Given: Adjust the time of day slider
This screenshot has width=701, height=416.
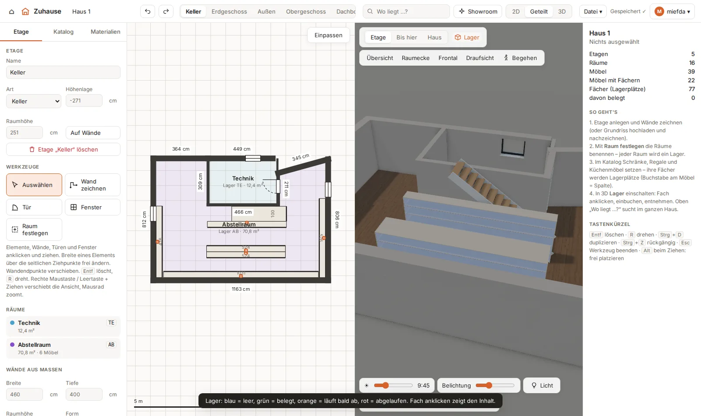Looking at the screenshot, I should pos(393,385).
